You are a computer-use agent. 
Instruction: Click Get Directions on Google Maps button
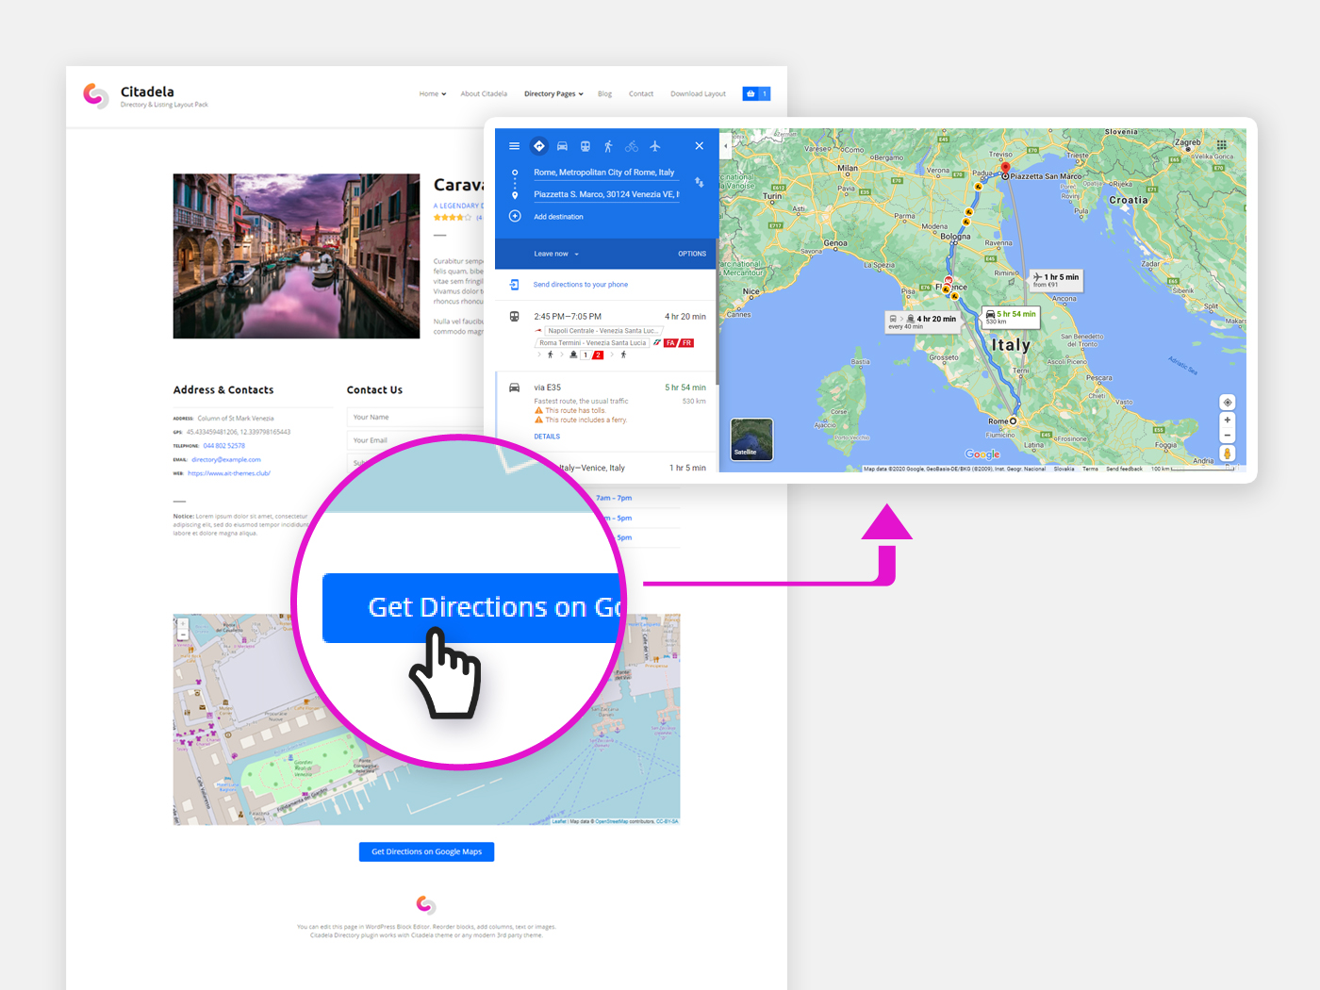[426, 851]
